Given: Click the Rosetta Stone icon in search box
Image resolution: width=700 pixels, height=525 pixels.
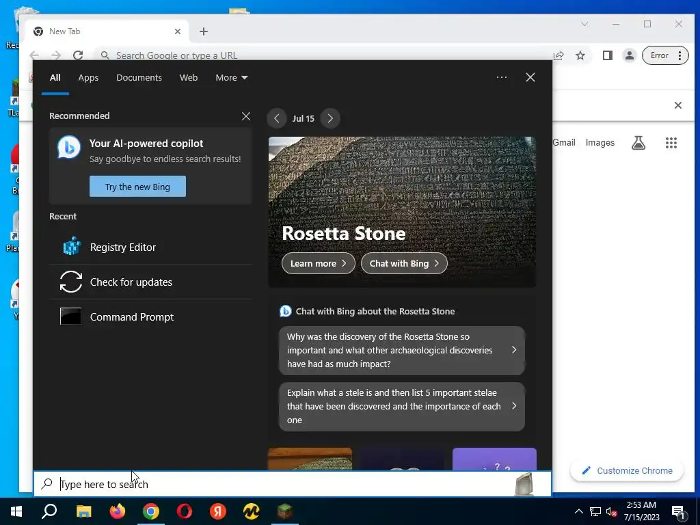Looking at the screenshot, I should click(x=524, y=484).
